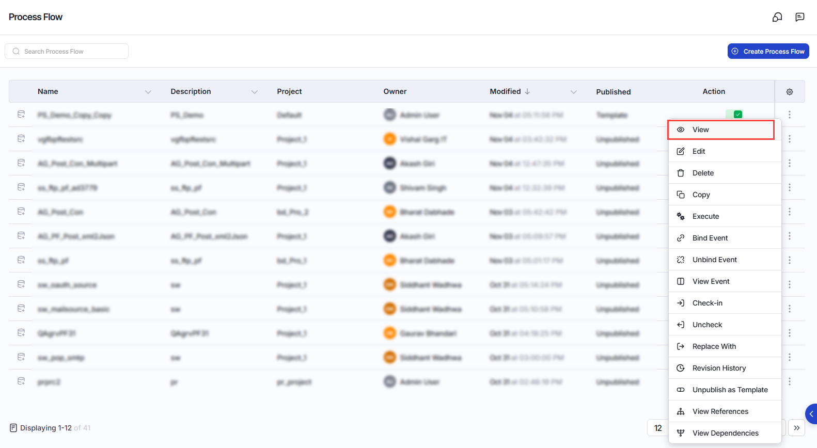Click the Search Process Flow input field
This screenshot has width=817, height=448.
pyautogui.click(x=67, y=51)
